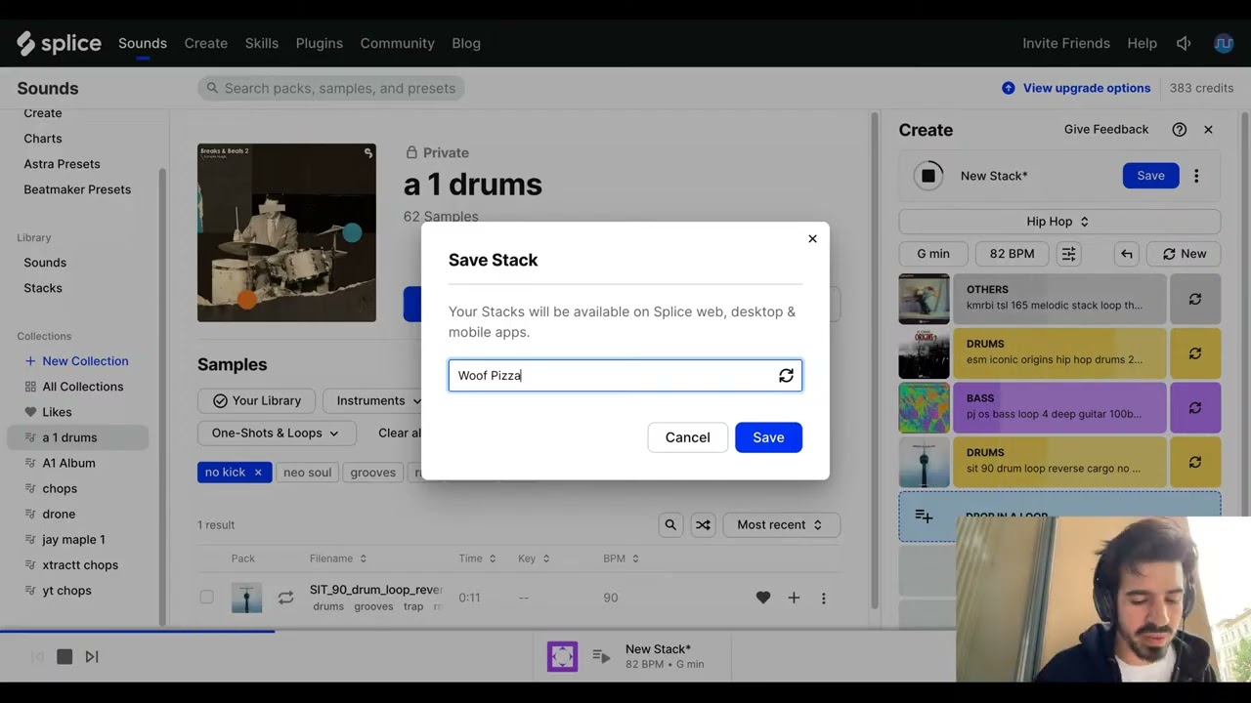Remove the 'no kick' filter tag

coord(258,473)
